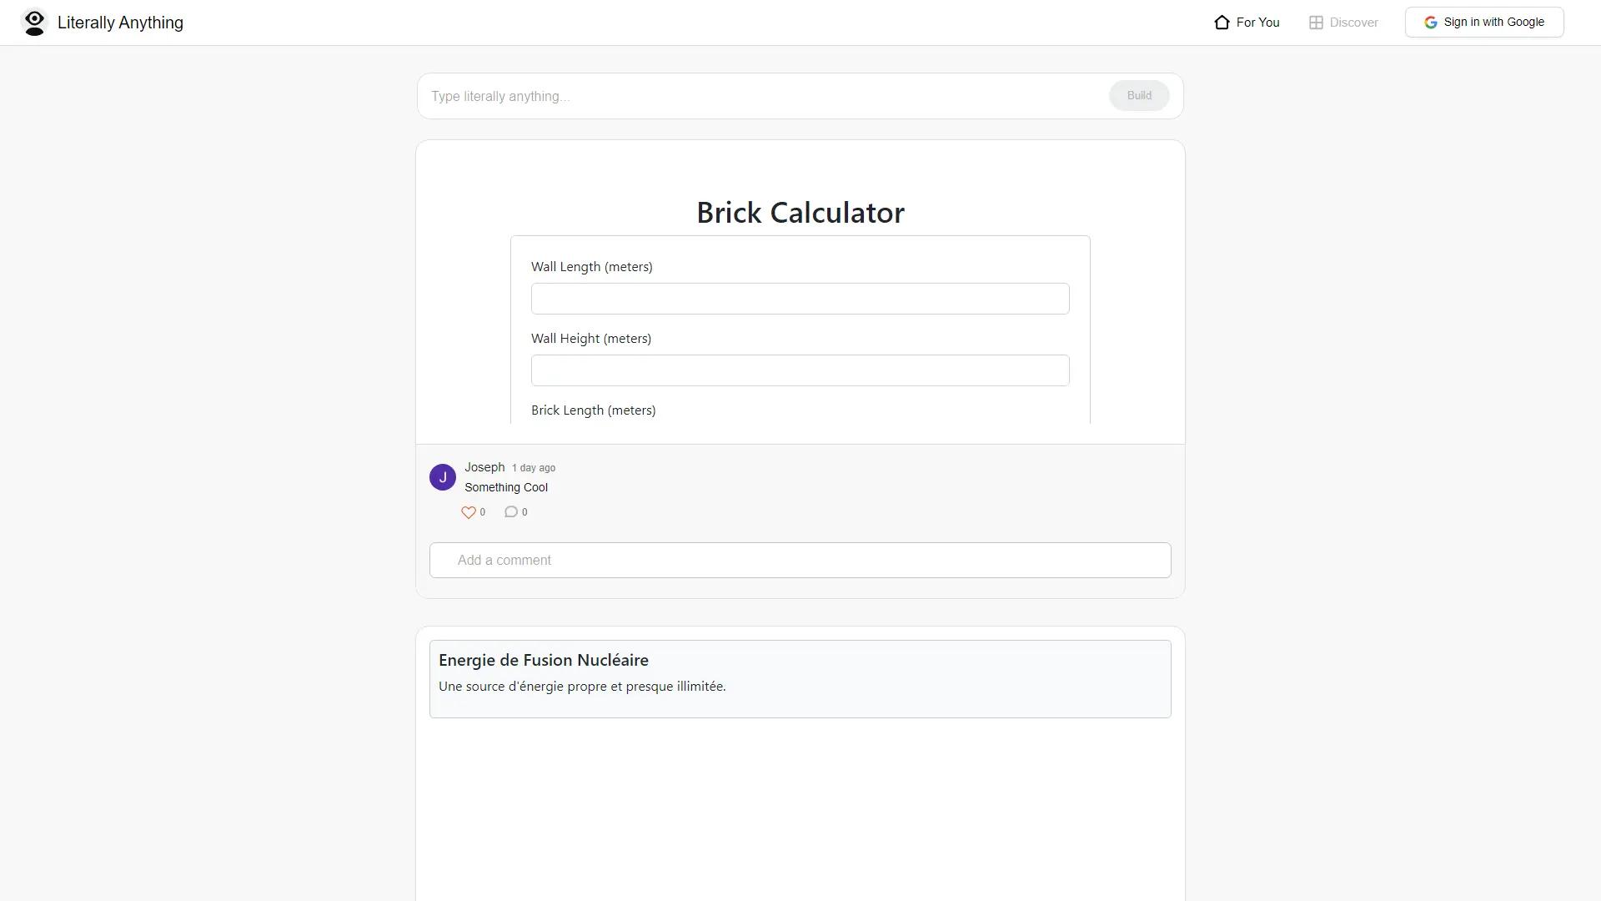1601x901 pixels.
Task: Click the Something Cool post caption
Action: coord(506,488)
